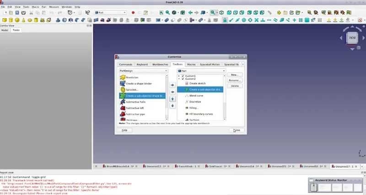The image size is (366, 195).
Task: Click the red macro record button
Action: (133, 13)
